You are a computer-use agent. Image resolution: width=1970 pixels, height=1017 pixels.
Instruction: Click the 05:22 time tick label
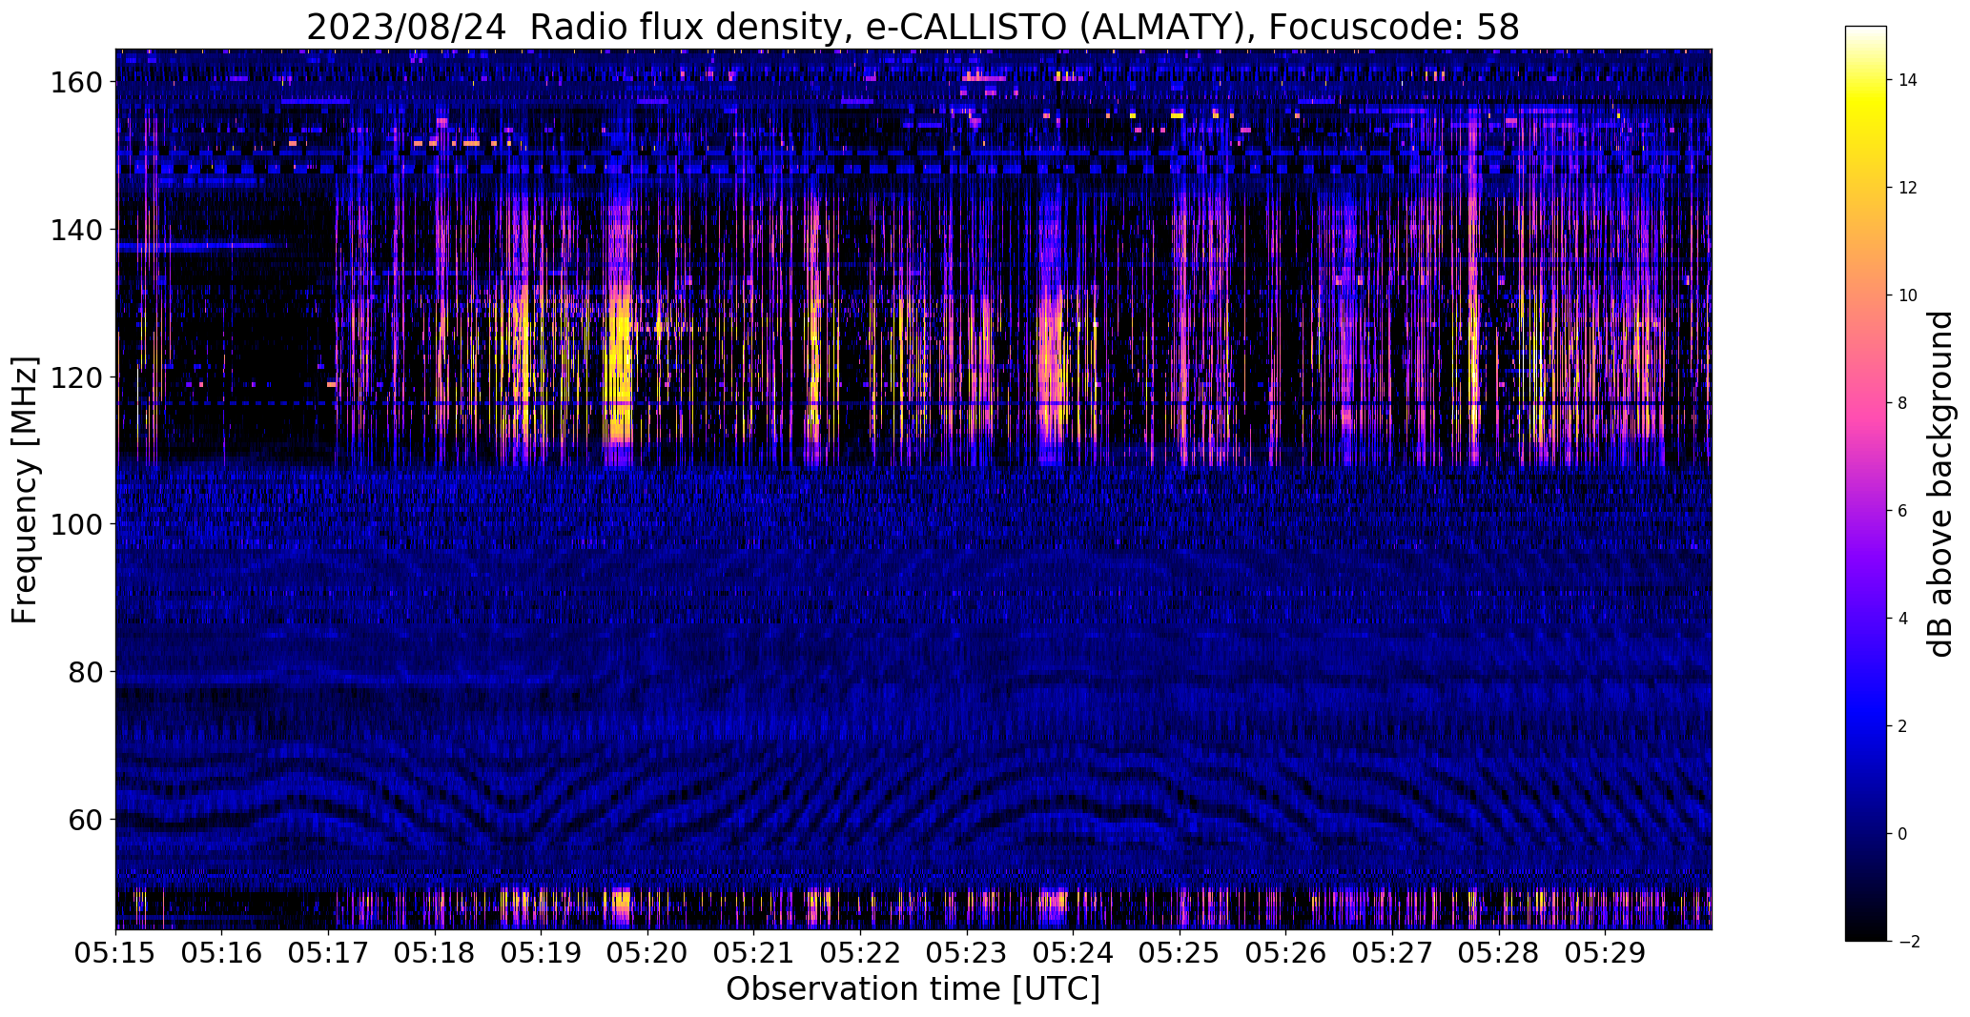pyautogui.click(x=860, y=952)
